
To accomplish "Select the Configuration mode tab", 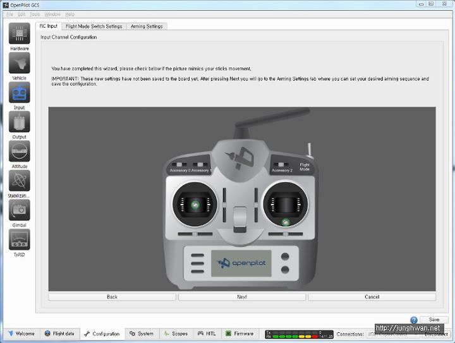I will 102,334.
